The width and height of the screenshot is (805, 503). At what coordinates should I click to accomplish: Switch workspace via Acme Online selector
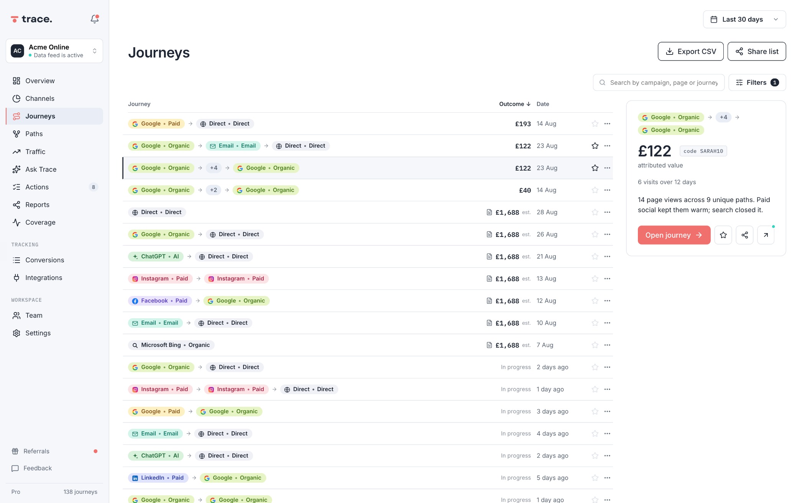pyautogui.click(x=54, y=51)
